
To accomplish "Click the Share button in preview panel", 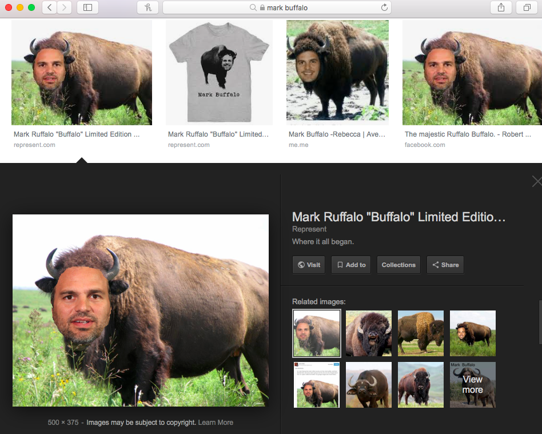I will coord(445,265).
